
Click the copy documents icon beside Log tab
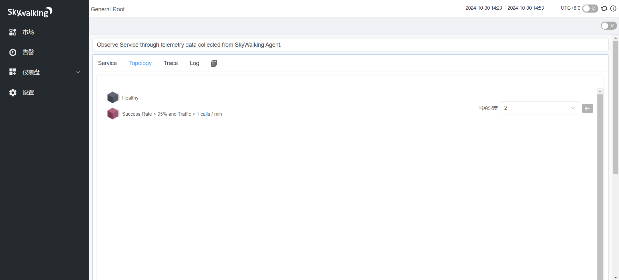pos(214,63)
